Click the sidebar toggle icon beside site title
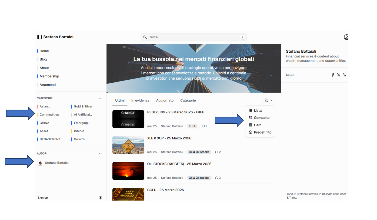This screenshot has width=377, height=220. pos(39,37)
